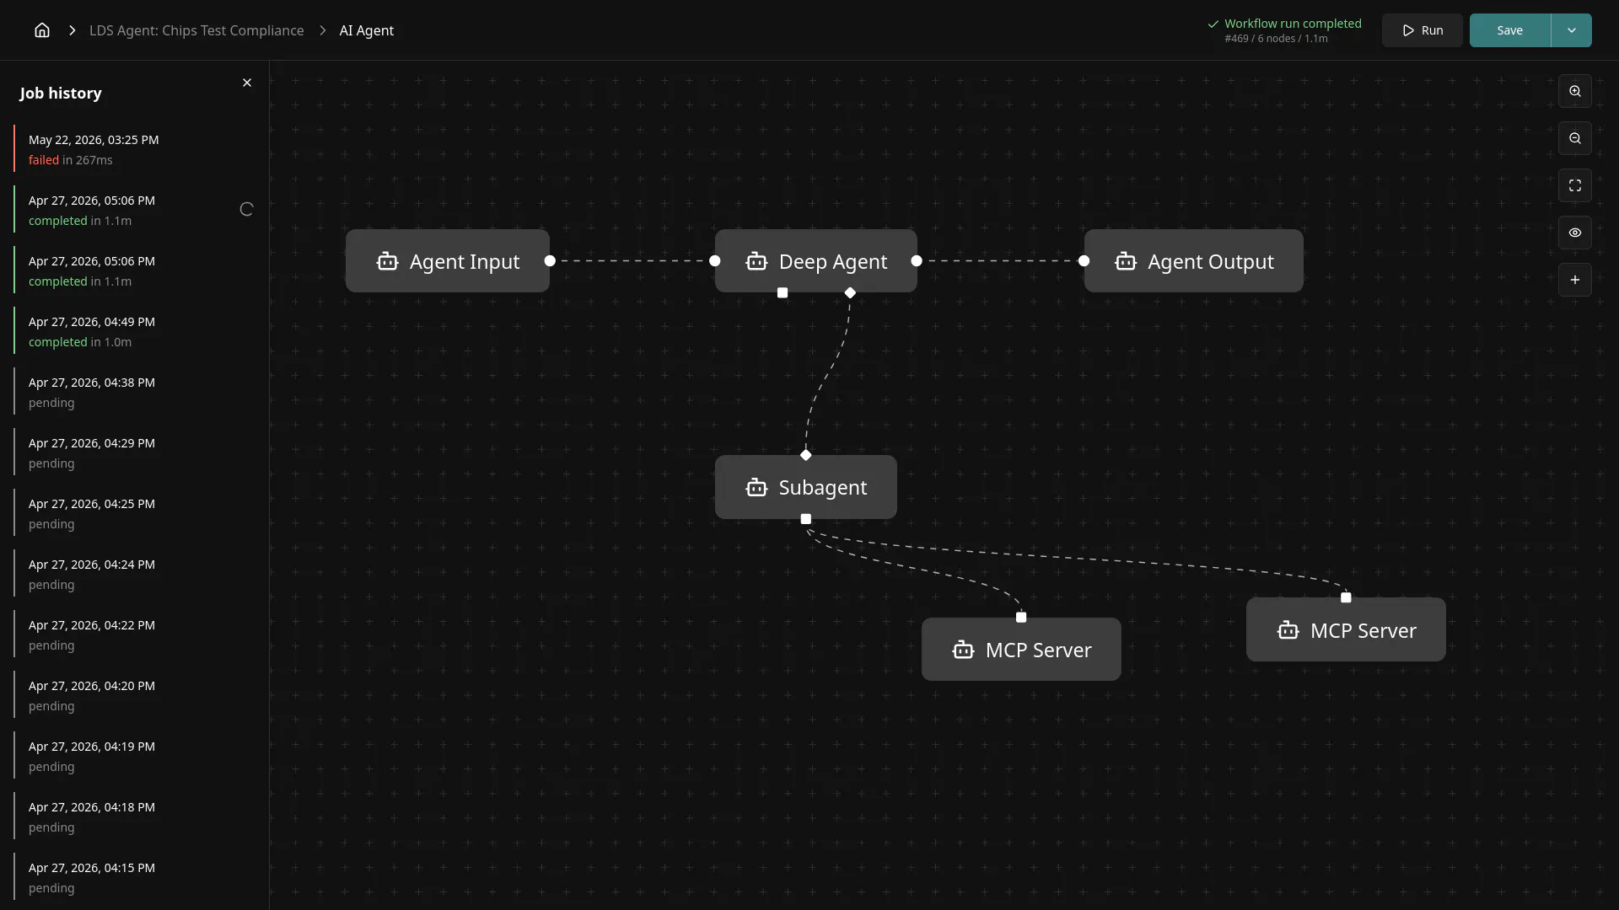
Task: Click Deep Agent's diamond bottom port
Action: point(850,293)
